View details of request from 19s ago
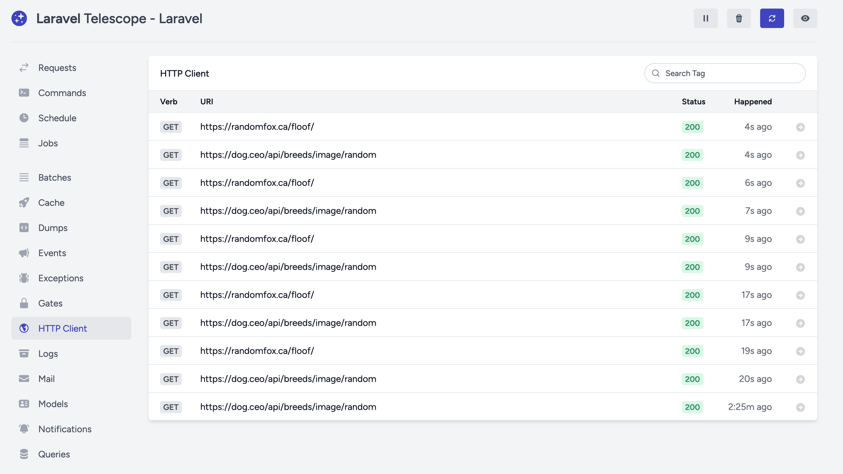843x474 pixels. (800, 351)
